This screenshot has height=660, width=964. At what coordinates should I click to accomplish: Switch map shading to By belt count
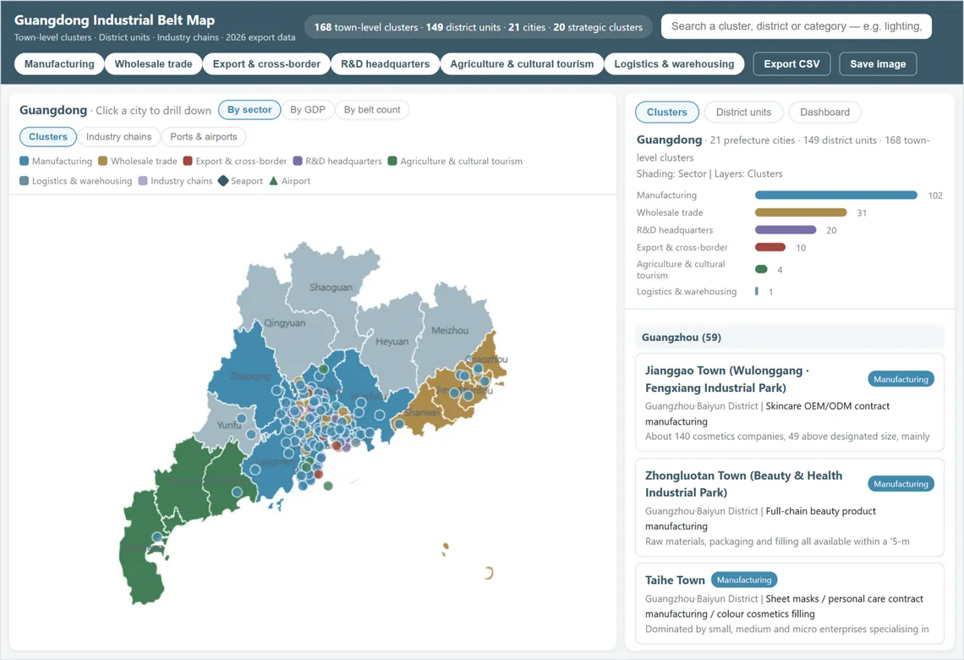tap(371, 109)
